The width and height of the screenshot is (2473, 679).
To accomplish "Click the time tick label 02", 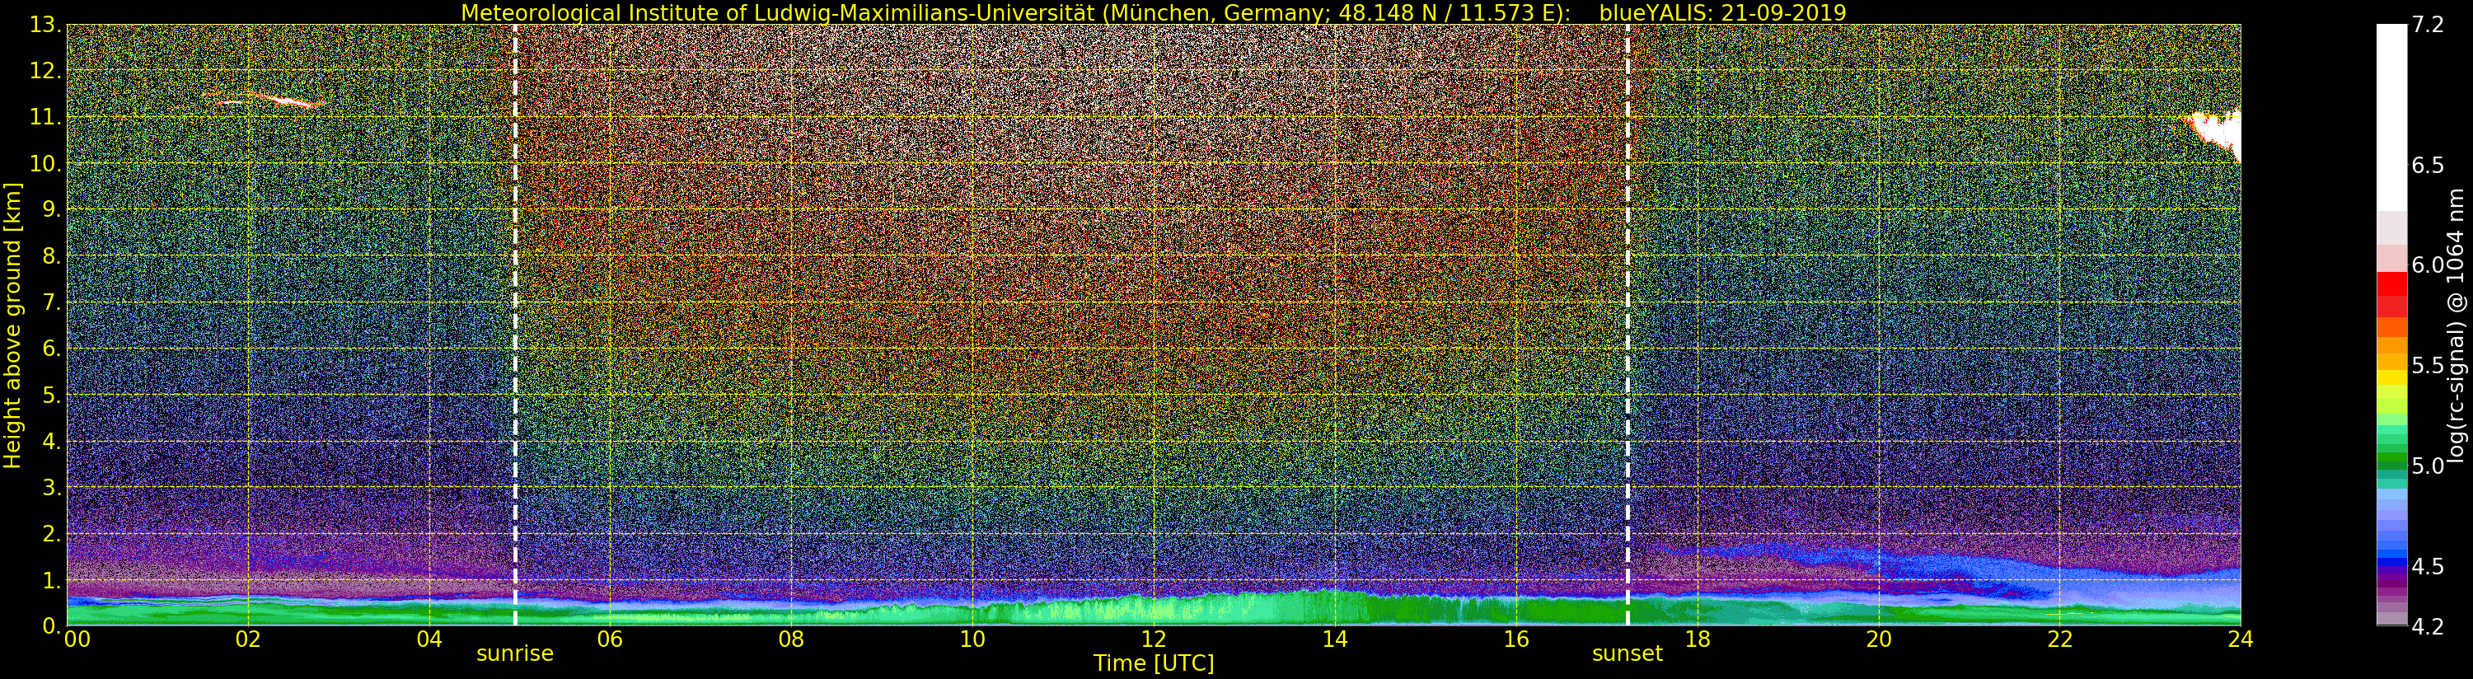I will point(248,639).
